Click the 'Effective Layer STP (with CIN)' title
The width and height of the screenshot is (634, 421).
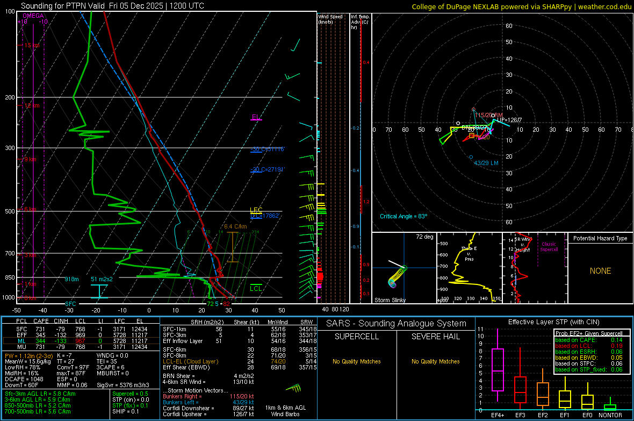tap(553, 322)
